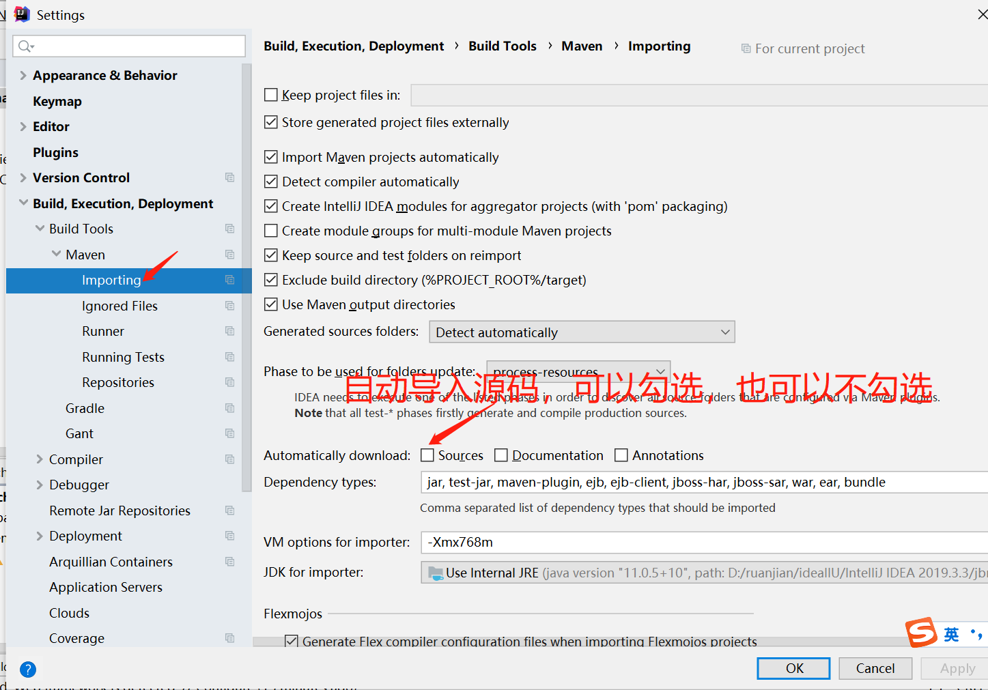
Task: Expand the Debugger node
Action: [40, 485]
